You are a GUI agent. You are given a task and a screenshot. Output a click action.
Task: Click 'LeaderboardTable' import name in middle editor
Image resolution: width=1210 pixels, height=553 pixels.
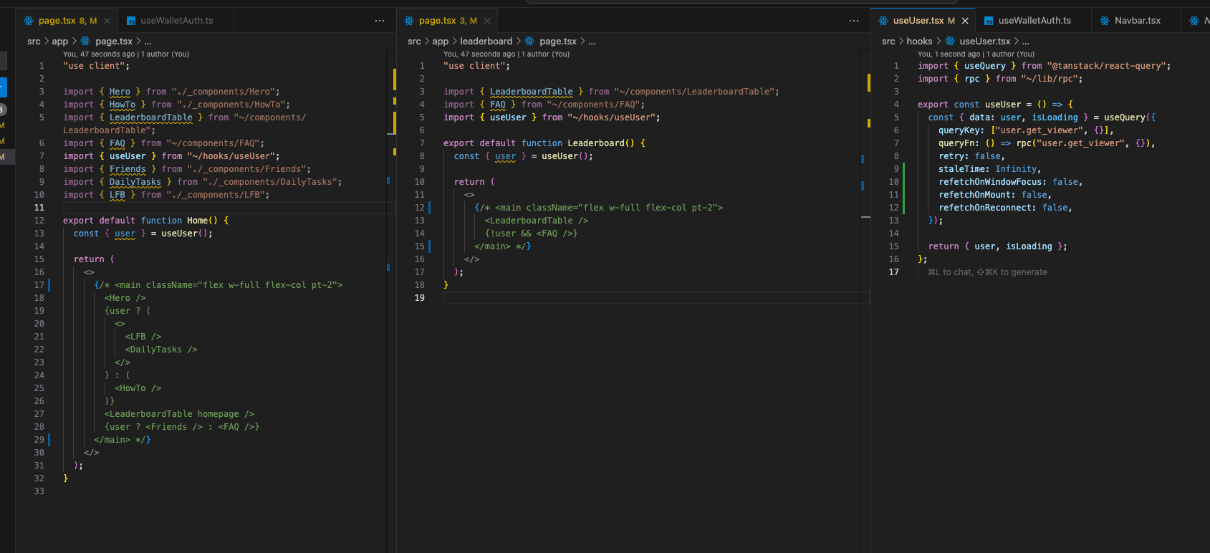[x=532, y=92]
